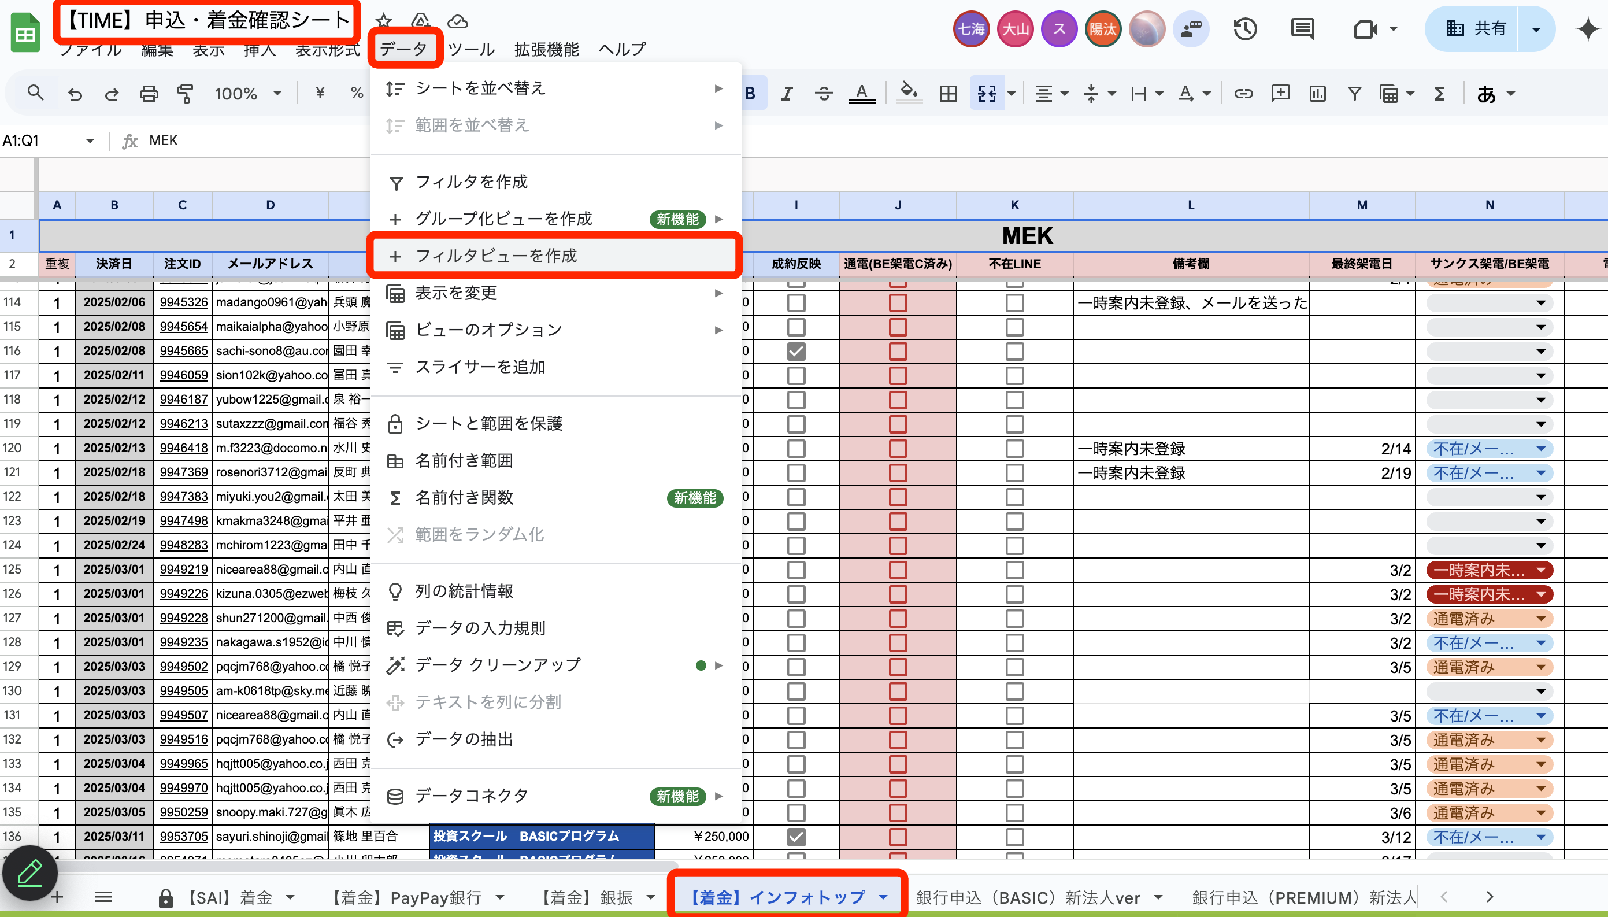Open the functions (Σ) menu

[1440, 93]
